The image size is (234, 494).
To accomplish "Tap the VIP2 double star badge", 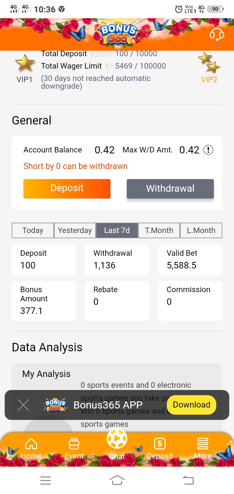I will pos(209,63).
